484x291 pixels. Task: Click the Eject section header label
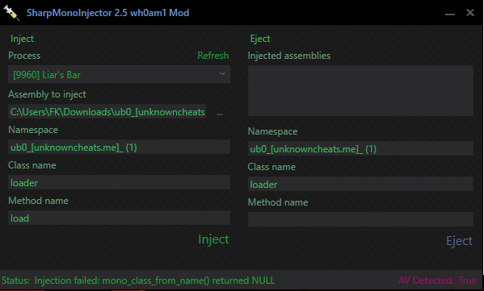[x=260, y=39]
